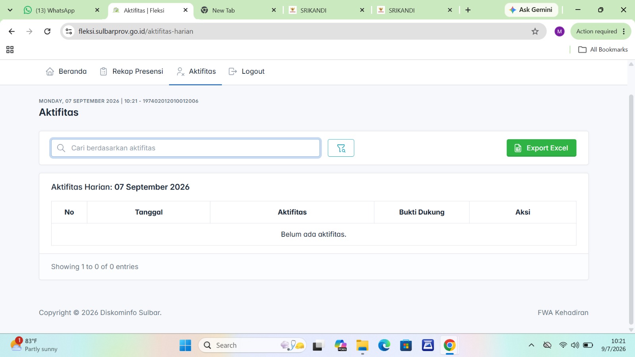Switch to the first SRIKANDI tab

[x=327, y=10]
